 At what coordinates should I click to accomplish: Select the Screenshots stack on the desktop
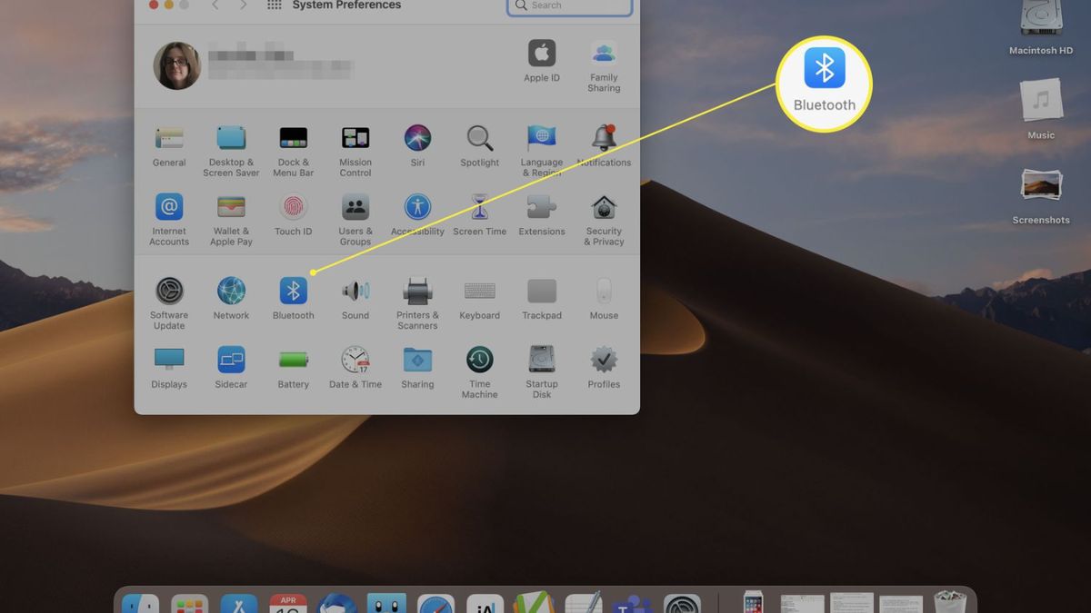click(1041, 186)
